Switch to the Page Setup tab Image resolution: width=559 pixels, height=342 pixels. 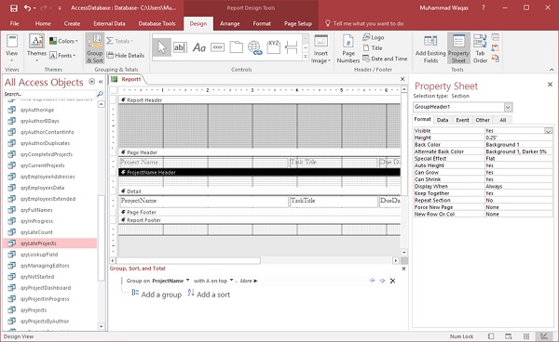[x=298, y=23]
